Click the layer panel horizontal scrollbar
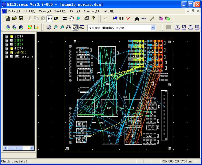202x165 pixels. (19, 148)
